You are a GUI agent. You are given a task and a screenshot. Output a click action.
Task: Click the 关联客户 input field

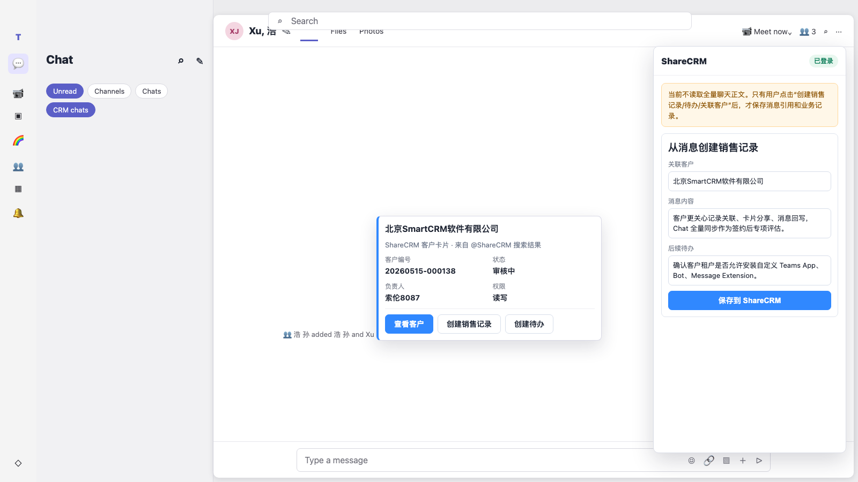[750, 181]
